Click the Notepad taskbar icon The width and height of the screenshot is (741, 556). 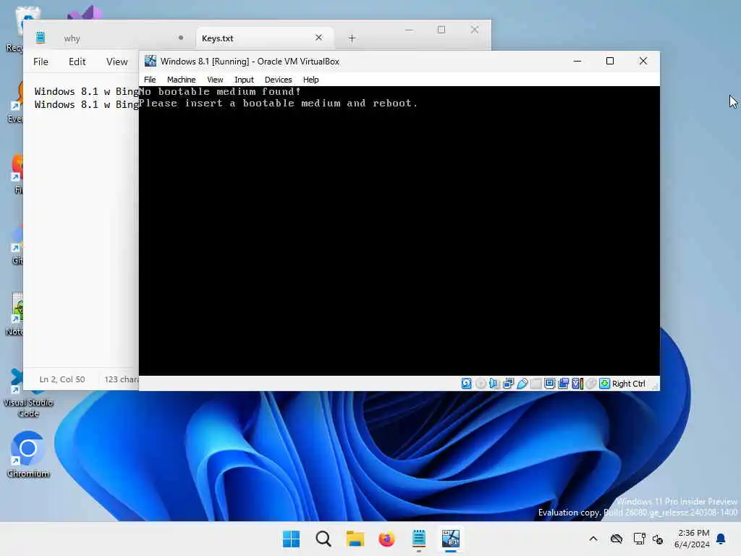[x=419, y=539]
